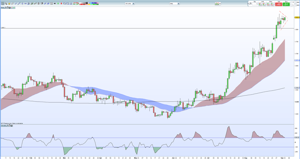Choose the horizontal line drawing tool
300x159 pixels.
26,4
